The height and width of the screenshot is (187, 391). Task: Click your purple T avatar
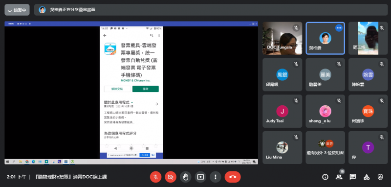pos(368,147)
